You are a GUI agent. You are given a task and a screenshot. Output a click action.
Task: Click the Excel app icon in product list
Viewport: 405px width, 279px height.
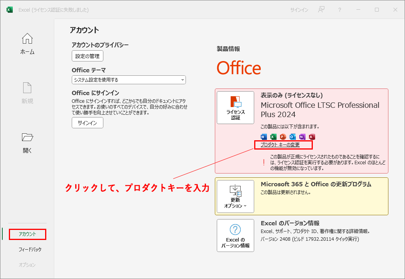273,137
